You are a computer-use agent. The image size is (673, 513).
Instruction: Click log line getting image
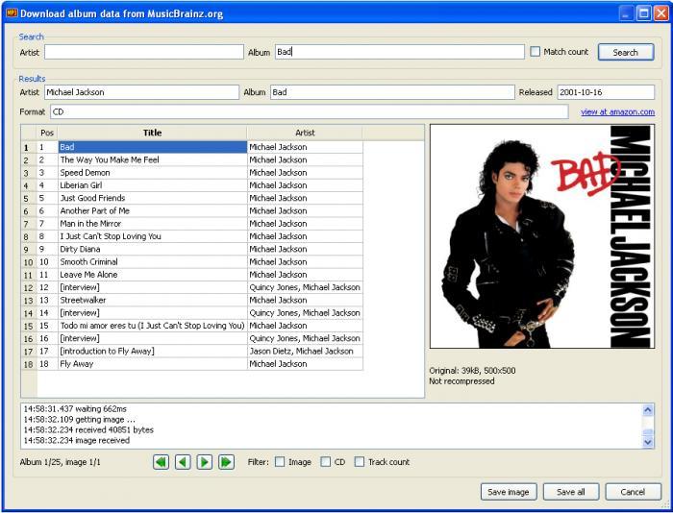click(80, 420)
